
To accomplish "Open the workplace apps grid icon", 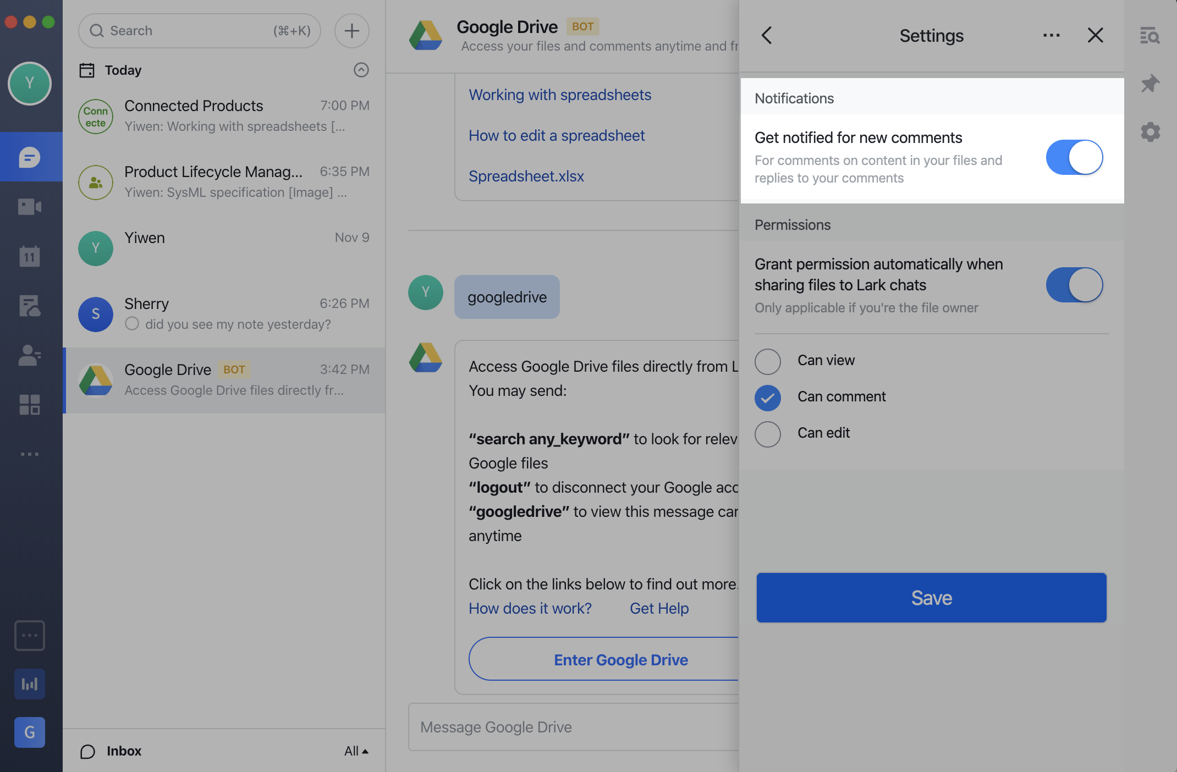I will [x=30, y=405].
